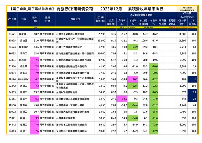Select CB code cell 67151

pos(12,99)
